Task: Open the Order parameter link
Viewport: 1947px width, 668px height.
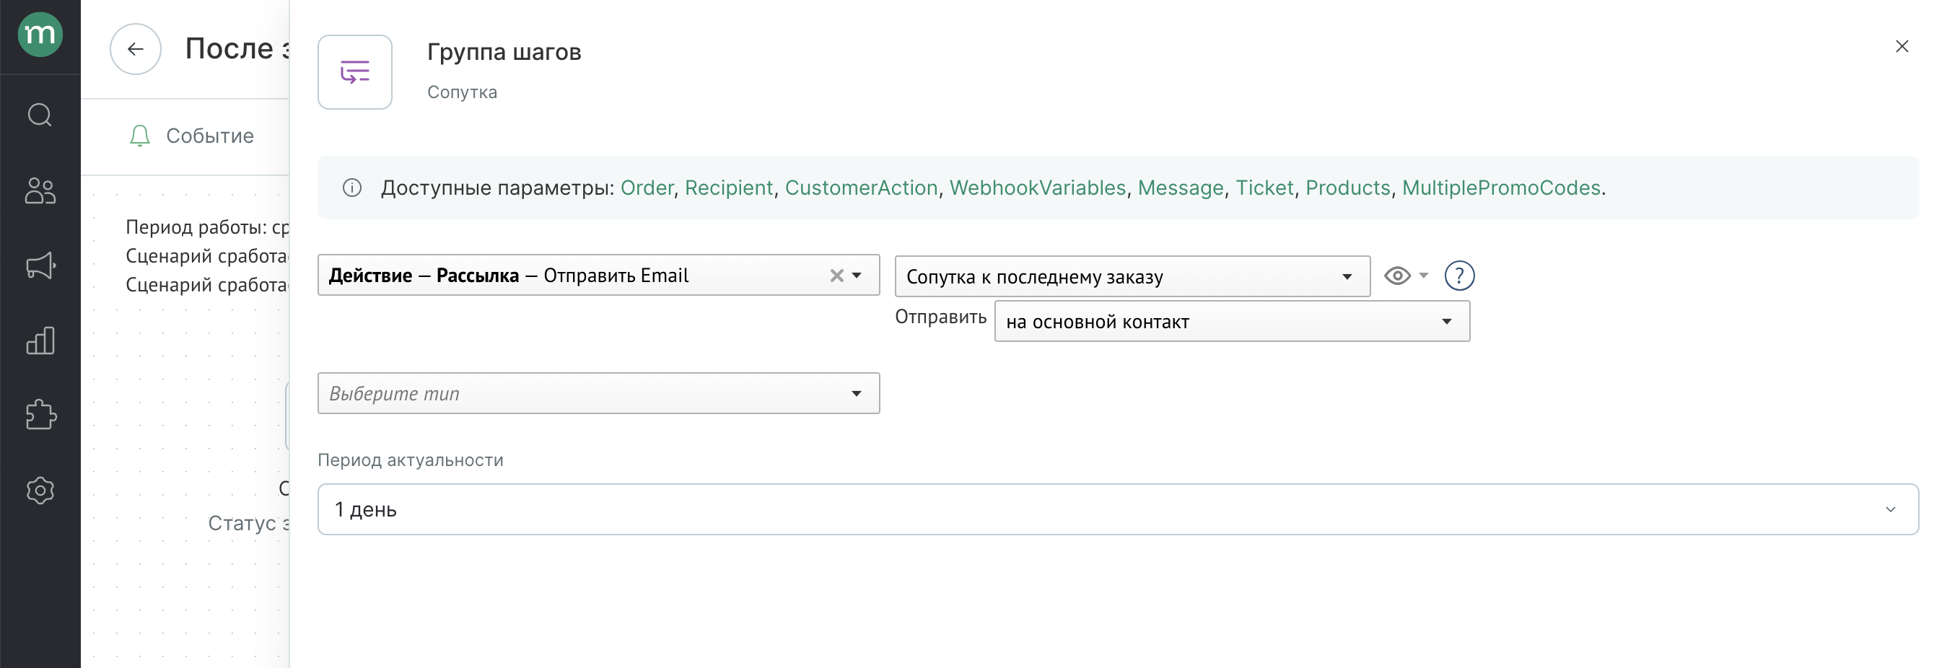Action: [646, 188]
